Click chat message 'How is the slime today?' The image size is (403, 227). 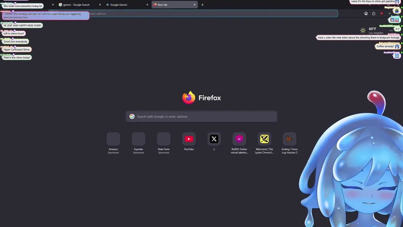click(x=17, y=58)
